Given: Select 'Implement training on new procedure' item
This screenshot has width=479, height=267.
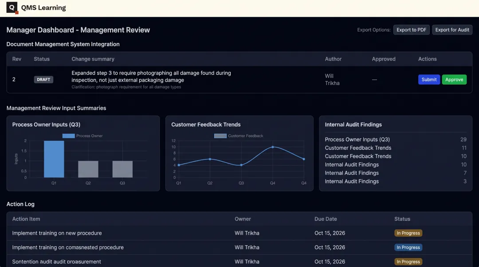Looking at the screenshot, I should (x=57, y=233).
